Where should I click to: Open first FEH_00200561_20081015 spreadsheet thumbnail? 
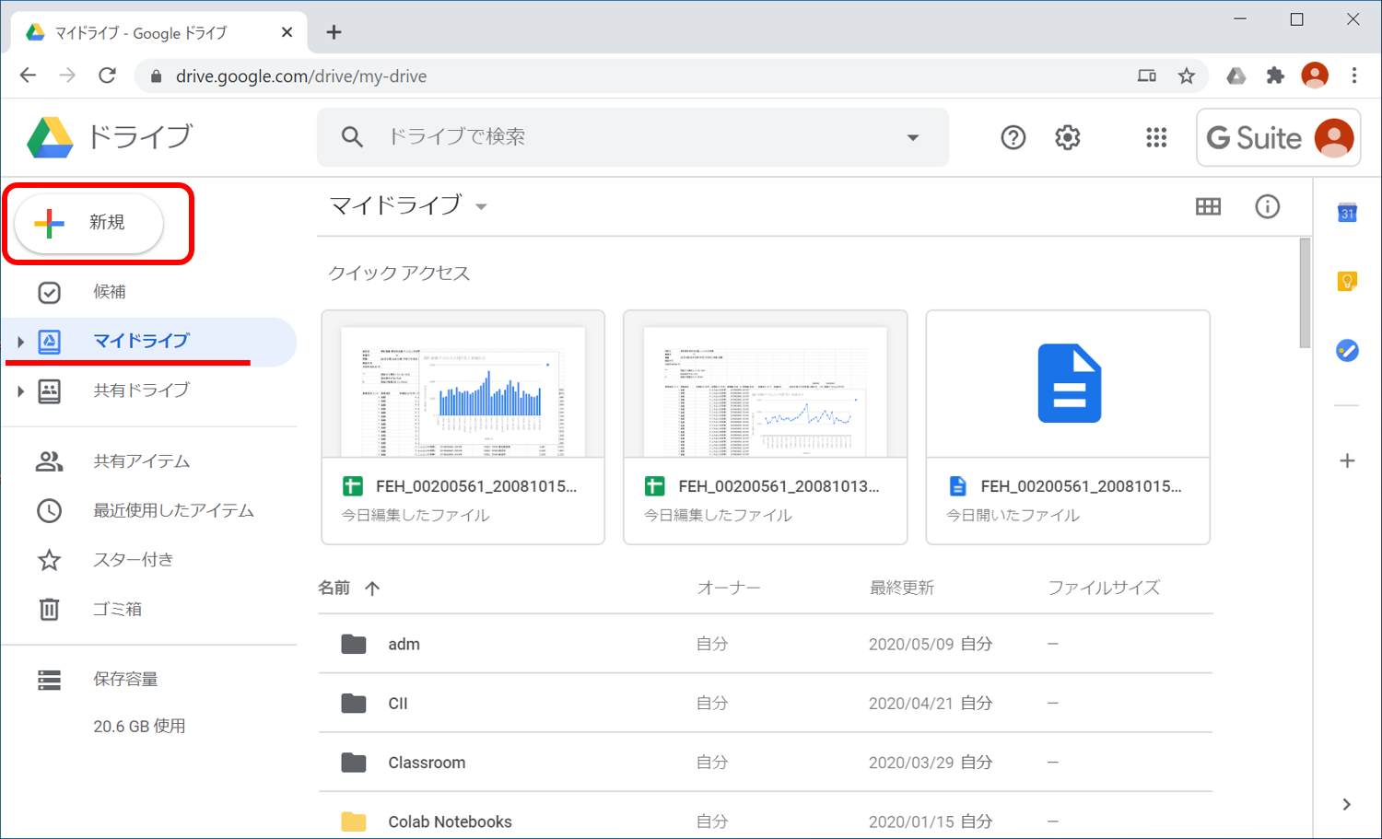[x=463, y=384]
